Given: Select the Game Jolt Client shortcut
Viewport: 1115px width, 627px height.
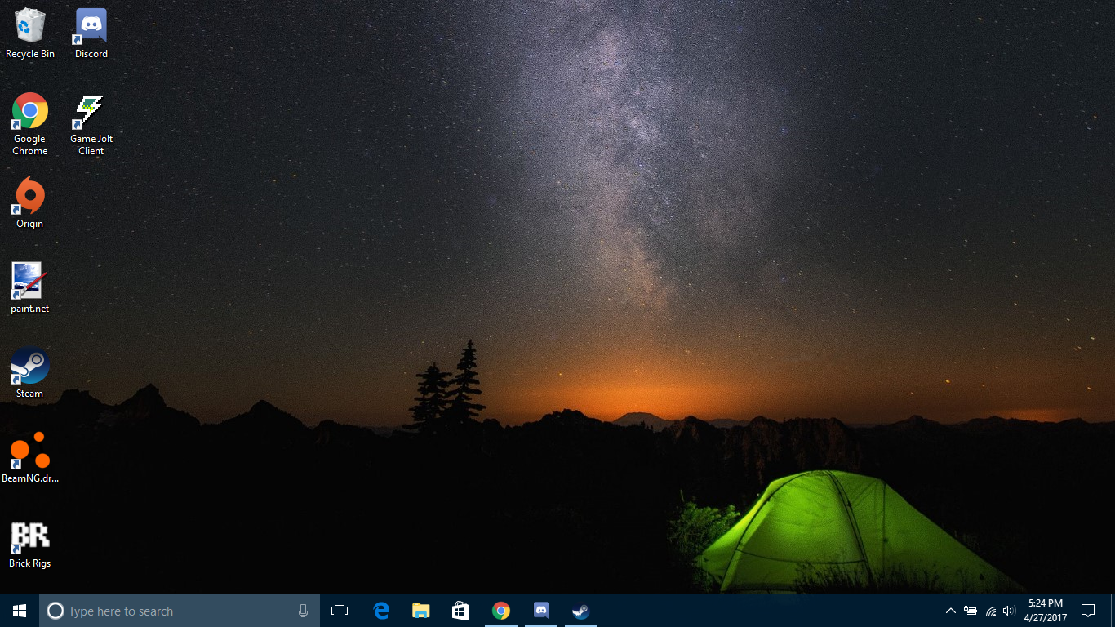Looking at the screenshot, I should point(91,124).
